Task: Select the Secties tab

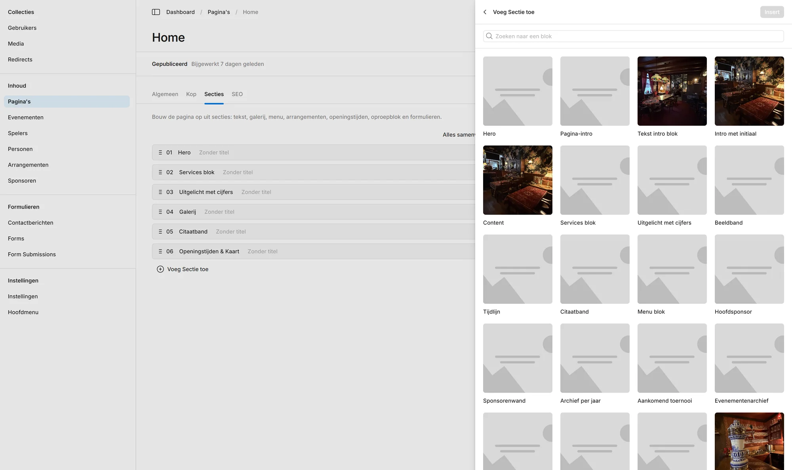Action: (x=214, y=94)
